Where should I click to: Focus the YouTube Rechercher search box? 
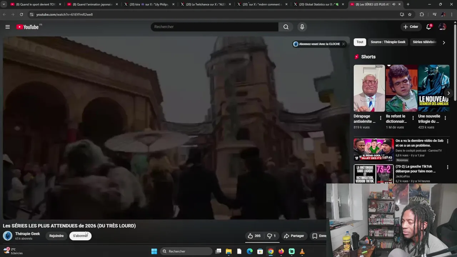[x=215, y=27]
